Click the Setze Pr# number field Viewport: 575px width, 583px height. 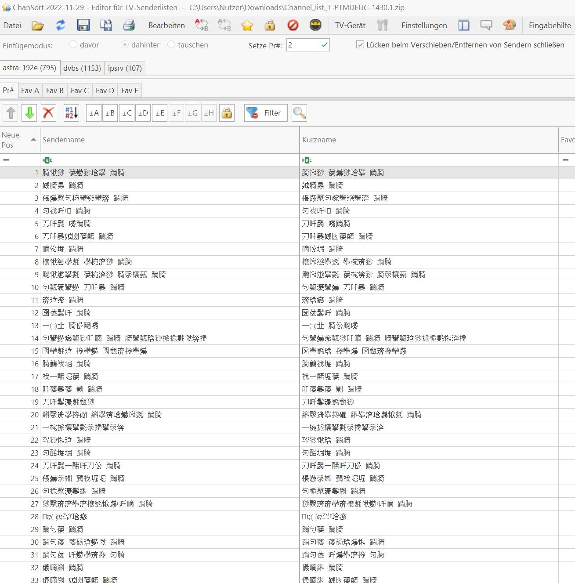(303, 45)
